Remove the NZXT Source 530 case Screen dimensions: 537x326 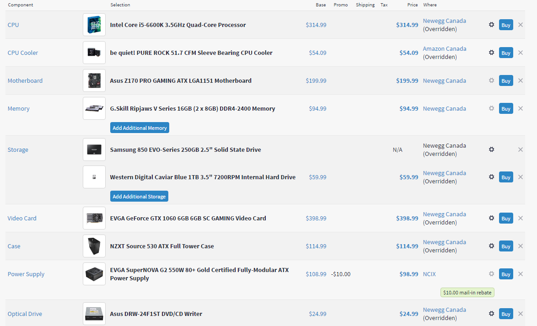(521, 246)
